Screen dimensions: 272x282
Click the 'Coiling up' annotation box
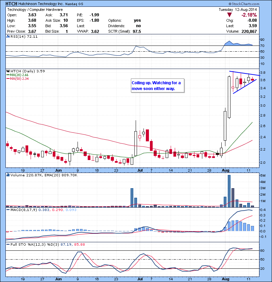coord(157,86)
